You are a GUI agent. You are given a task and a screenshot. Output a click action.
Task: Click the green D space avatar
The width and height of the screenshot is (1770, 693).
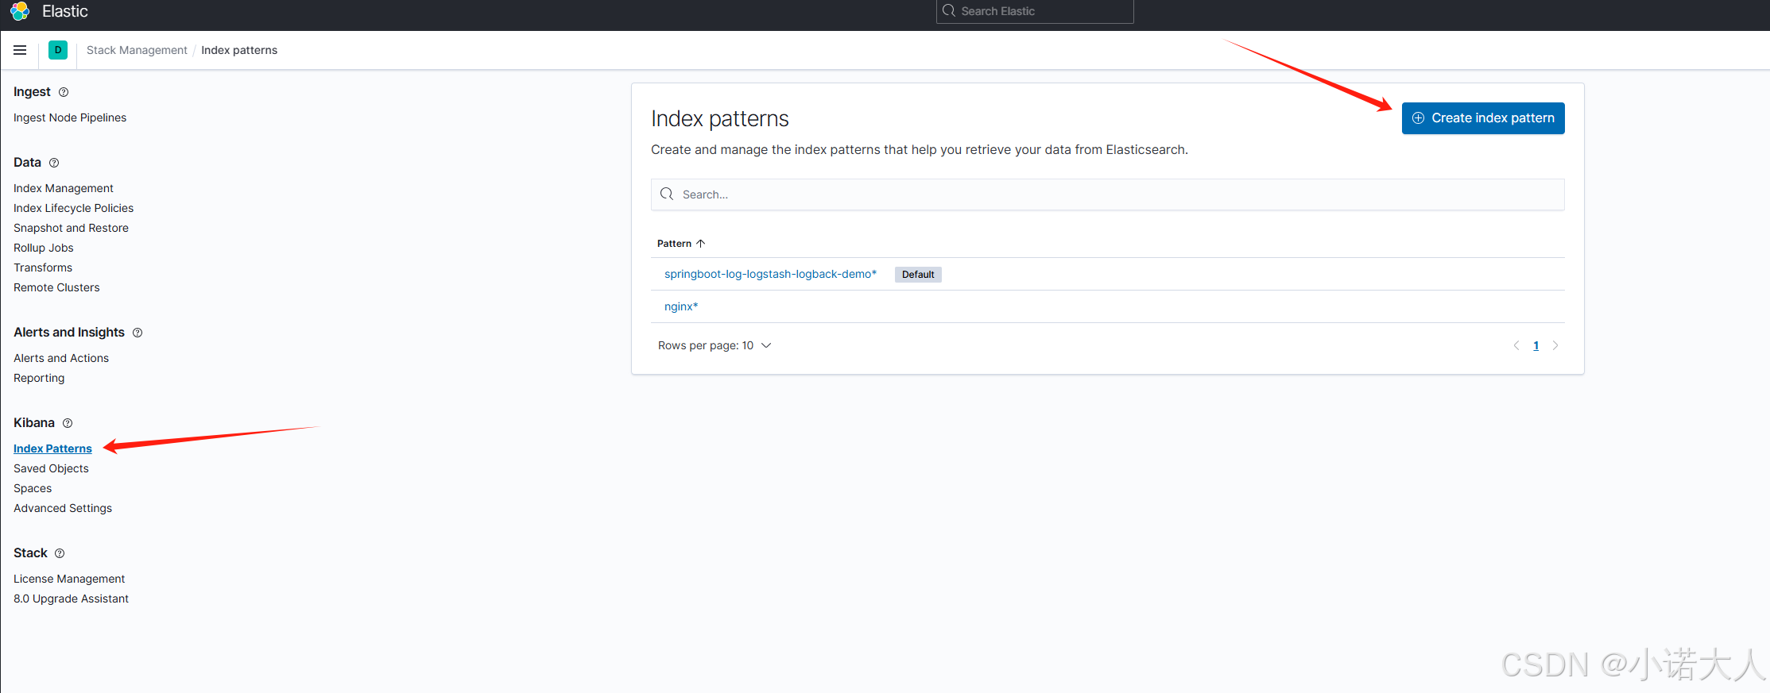pos(58,50)
